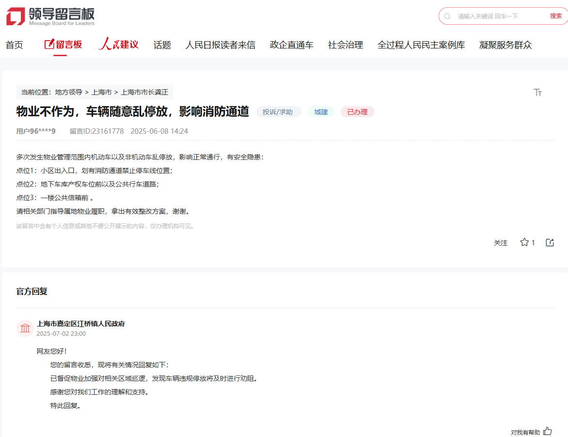Viewport: 568px width, 437px height.
Task: Select the 城建 topic tag
Action: pos(321,112)
